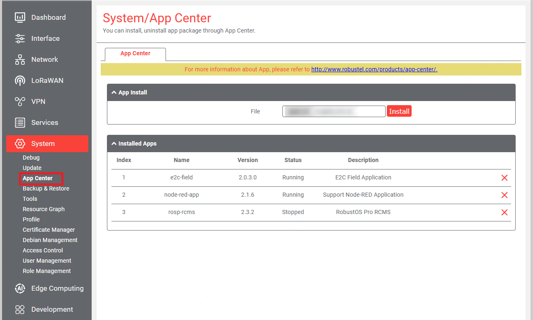Click the Network topology icon
The image size is (533, 320).
(x=20, y=59)
